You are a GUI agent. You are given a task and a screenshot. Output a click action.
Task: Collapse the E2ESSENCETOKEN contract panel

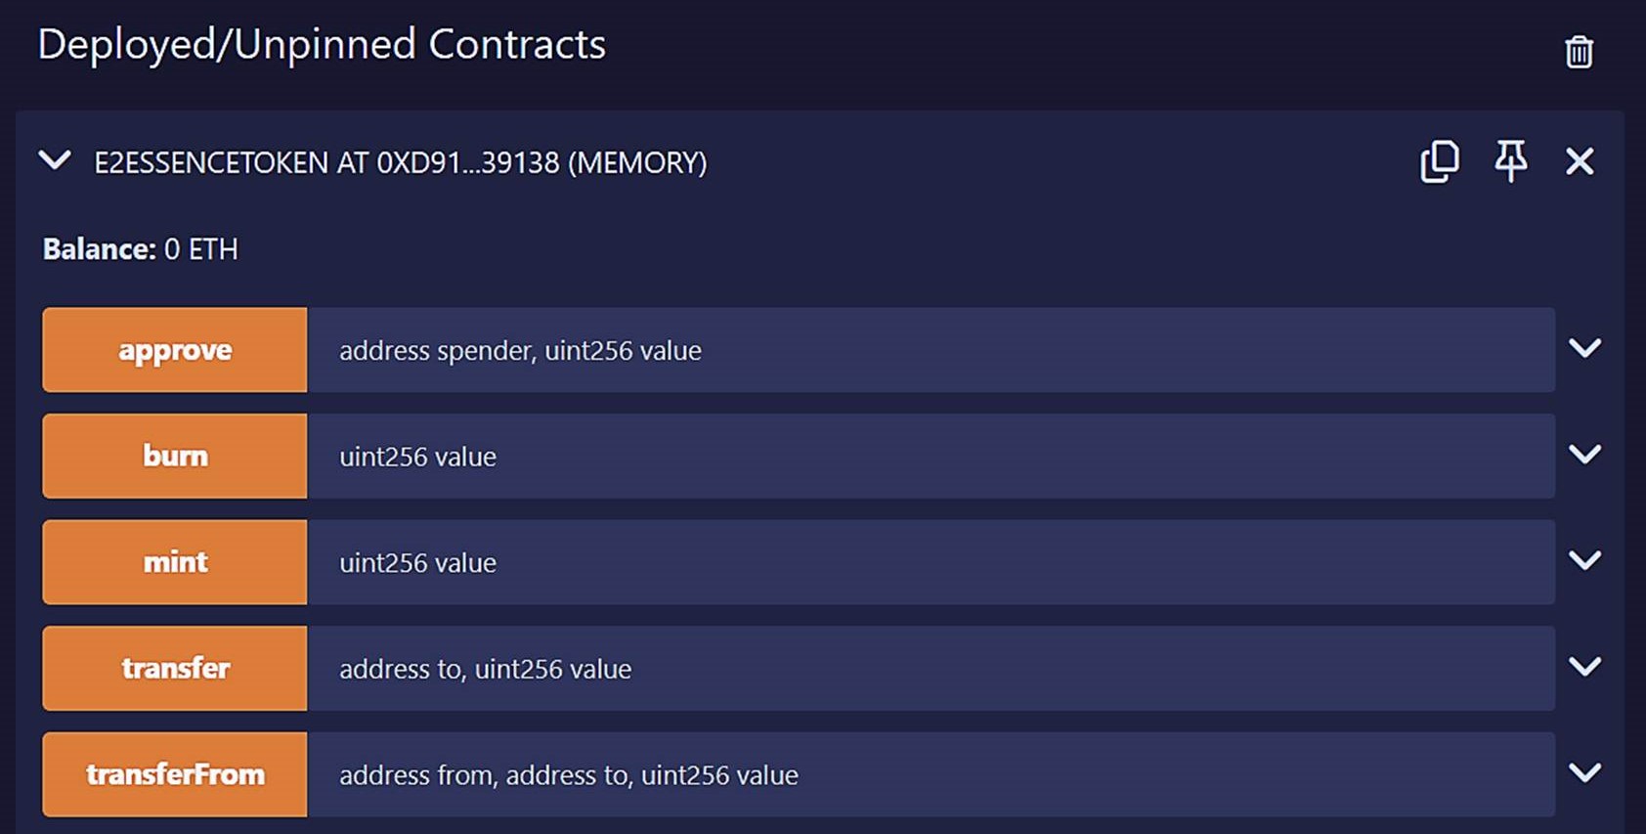point(55,161)
